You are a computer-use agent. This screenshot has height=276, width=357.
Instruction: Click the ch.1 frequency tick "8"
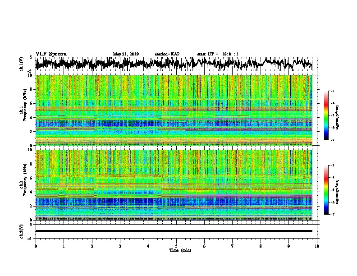pyautogui.click(x=31, y=89)
